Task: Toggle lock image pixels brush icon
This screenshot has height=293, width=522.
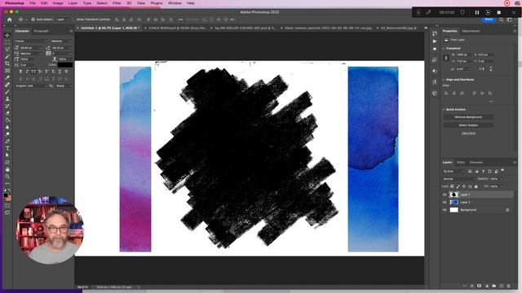Action: 458,186
